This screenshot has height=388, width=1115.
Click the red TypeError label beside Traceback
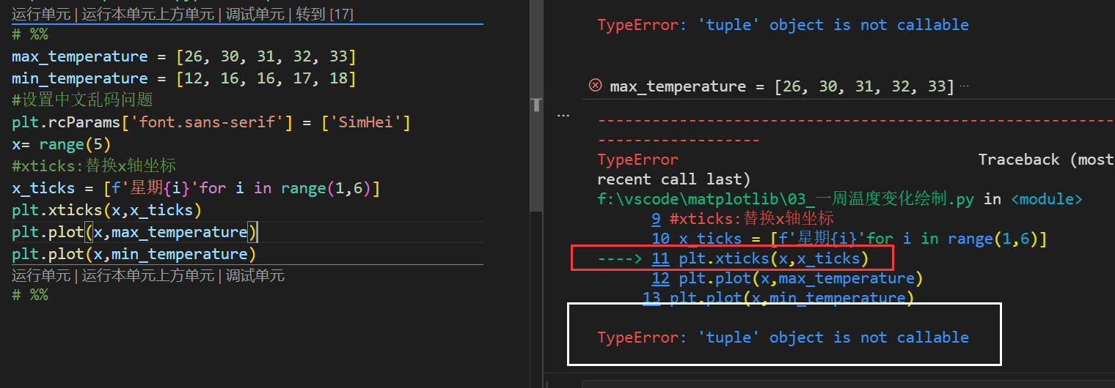637,160
